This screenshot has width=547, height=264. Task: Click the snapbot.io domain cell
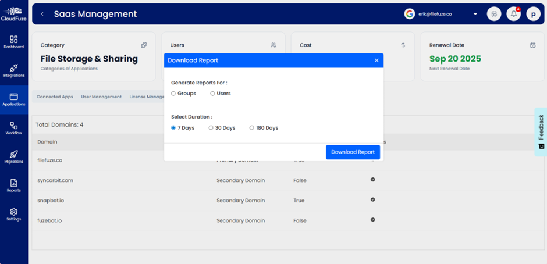click(51, 201)
